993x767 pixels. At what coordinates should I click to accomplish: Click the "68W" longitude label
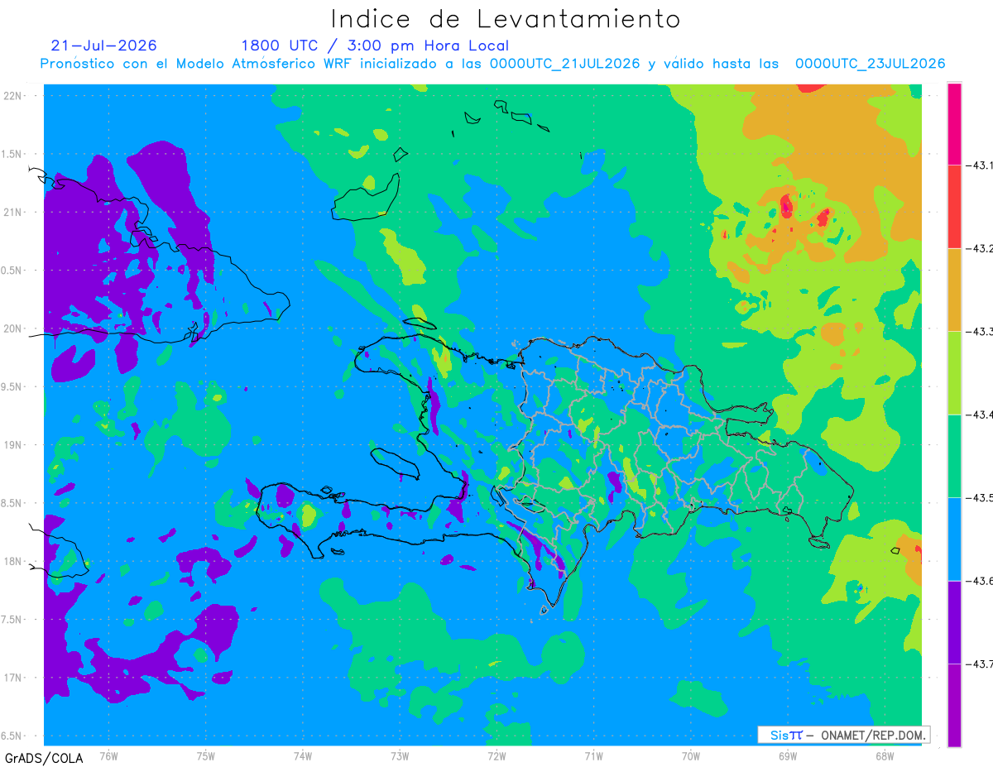tap(885, 756)
